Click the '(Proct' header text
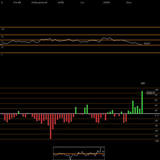 (x=129, y=3)
